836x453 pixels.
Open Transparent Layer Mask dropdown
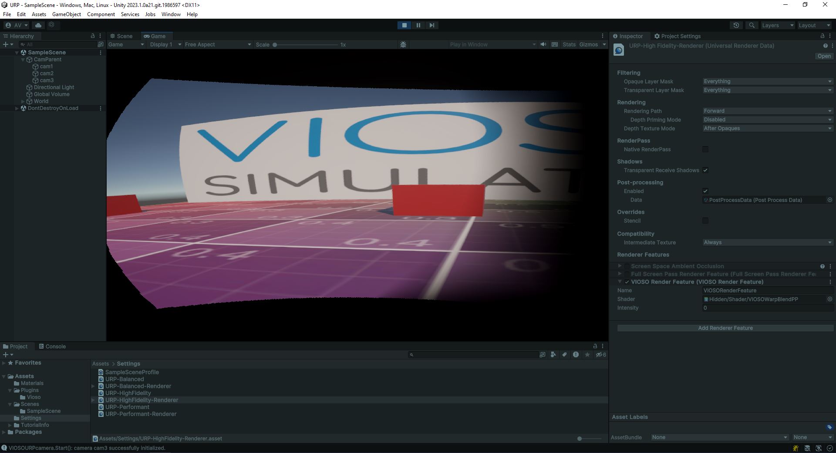coord(768,90)
